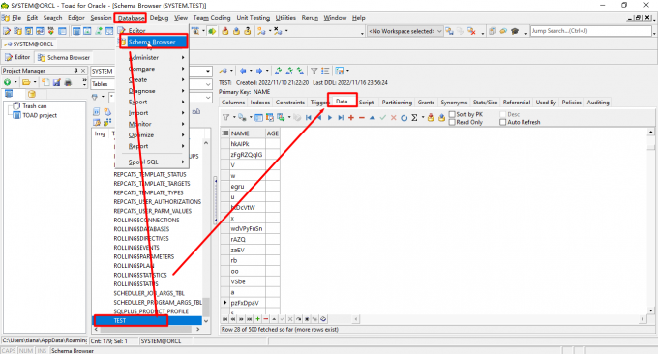Click the next record arrow in Data toolbar

click(330, 118)
